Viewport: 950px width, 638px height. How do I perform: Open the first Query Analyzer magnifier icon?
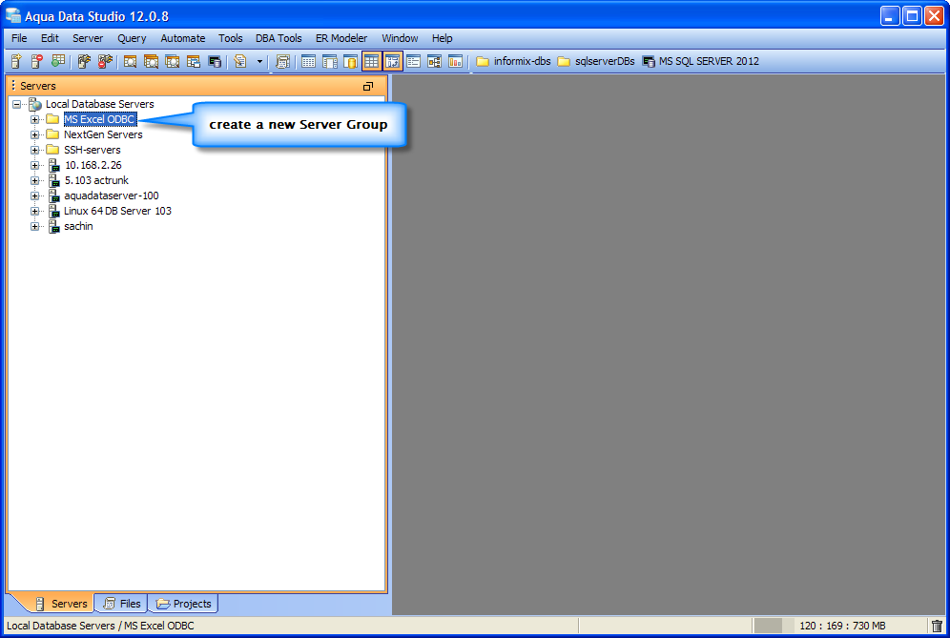[x=131, y=61]
